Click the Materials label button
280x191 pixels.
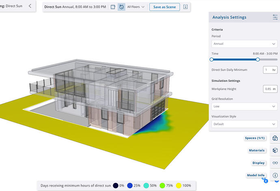[257, 150]
